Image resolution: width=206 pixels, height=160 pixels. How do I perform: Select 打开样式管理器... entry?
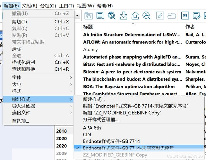coord(139,120)
